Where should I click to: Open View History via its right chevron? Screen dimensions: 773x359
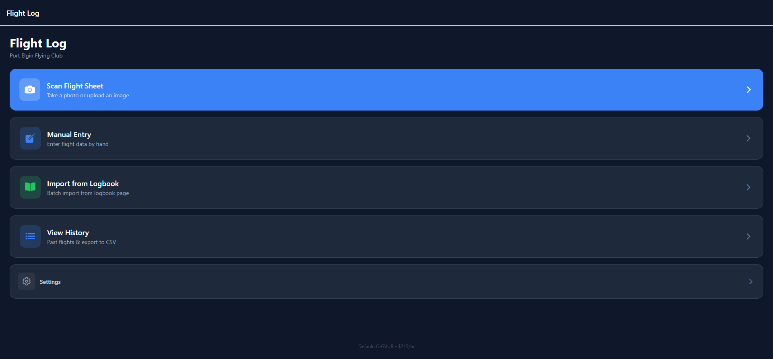click(x=748, y=236)
